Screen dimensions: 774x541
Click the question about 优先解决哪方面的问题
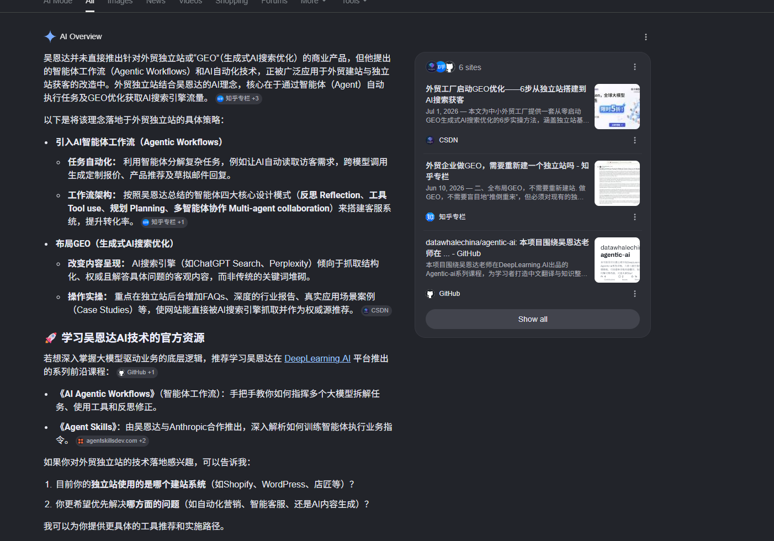click(213, 504)
